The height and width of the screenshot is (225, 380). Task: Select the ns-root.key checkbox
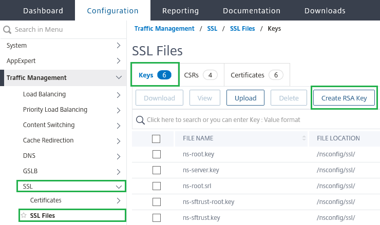156,154
